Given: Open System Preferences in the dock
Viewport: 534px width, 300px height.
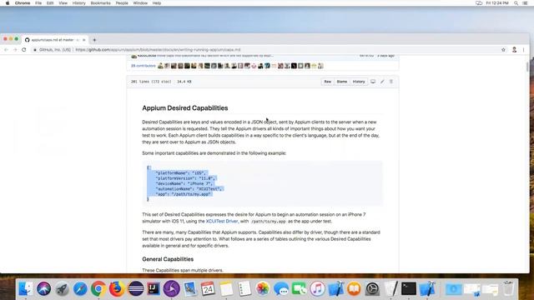Looking at the screenshot, I should click(x=373, y=289).
